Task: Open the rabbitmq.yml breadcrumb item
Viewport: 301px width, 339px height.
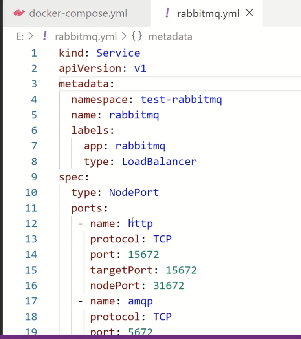Action: click(x=86, y=36)
